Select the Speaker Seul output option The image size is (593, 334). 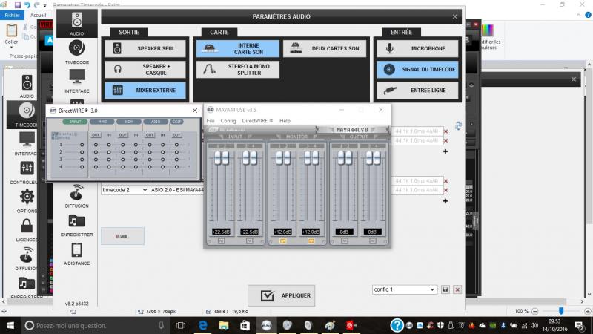point(145,49)
